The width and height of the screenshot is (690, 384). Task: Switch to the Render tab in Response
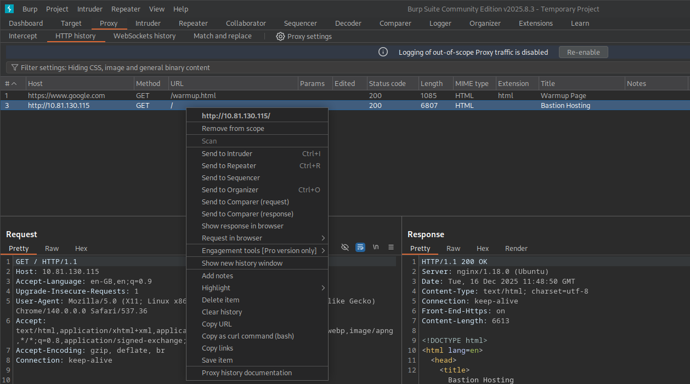tap(516, 248)
